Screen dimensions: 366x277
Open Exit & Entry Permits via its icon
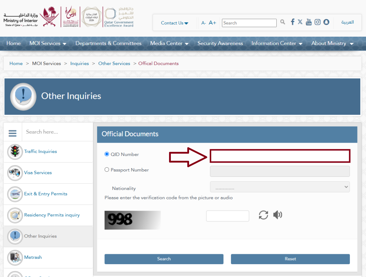pos(15,194)
